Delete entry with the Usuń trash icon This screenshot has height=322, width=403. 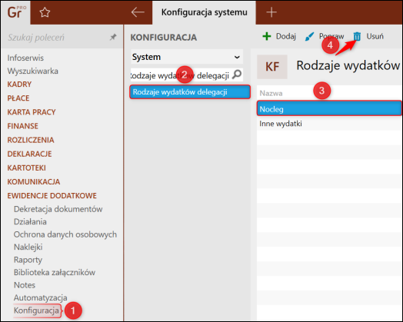(357, 36)
